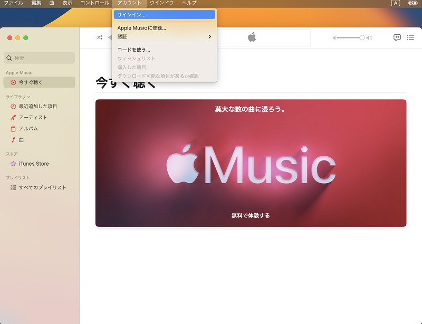This screenshot has width=422, height=324.
Task: Collapse the ライブラリ section chevron
Action: pyautogui.click(x=29, y=97)
